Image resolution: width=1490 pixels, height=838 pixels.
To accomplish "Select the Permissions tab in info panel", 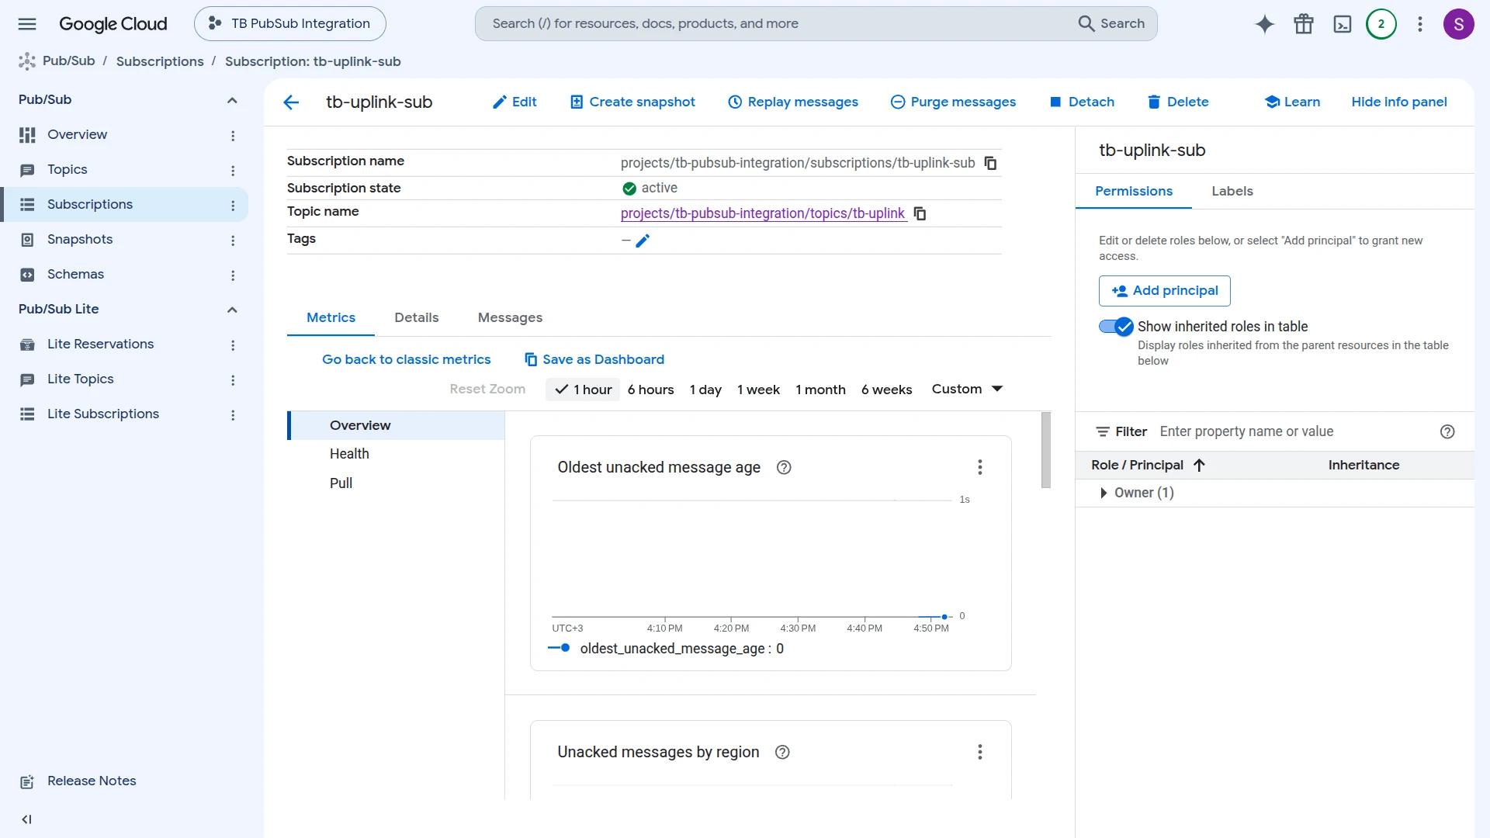I will point(1134,192).
